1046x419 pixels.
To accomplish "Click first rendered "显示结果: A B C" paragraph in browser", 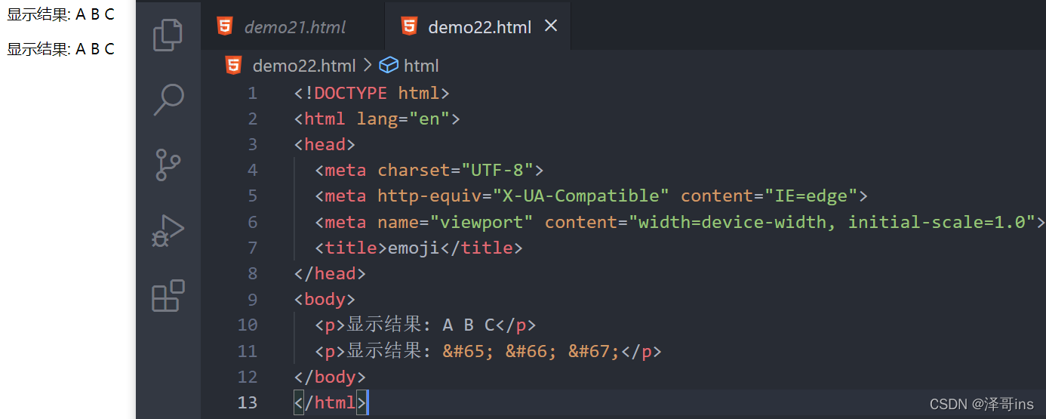I will click(60, 14).
